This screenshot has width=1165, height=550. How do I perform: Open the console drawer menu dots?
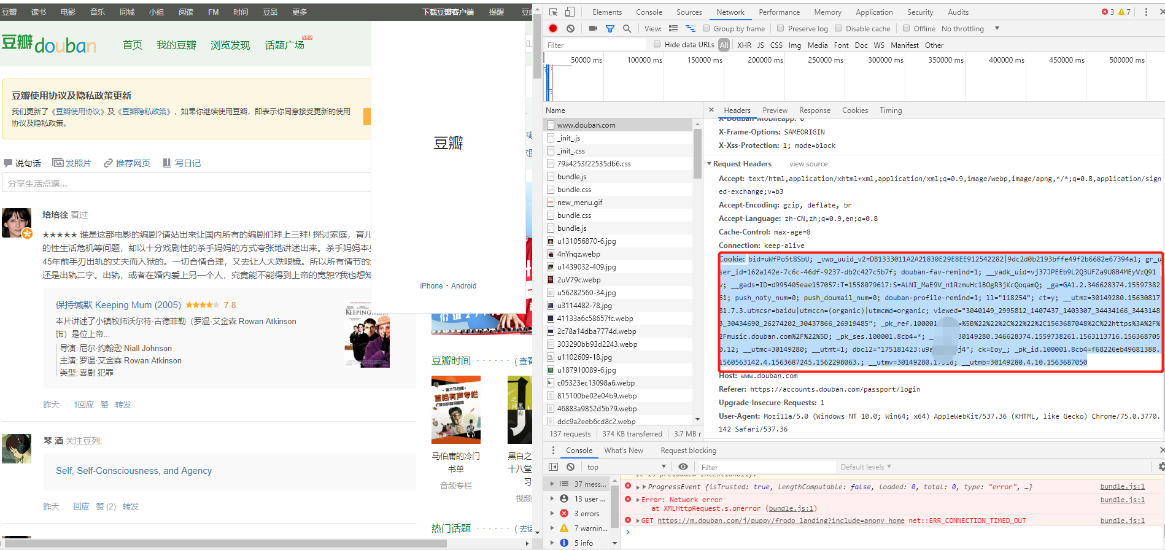point(553,450)
